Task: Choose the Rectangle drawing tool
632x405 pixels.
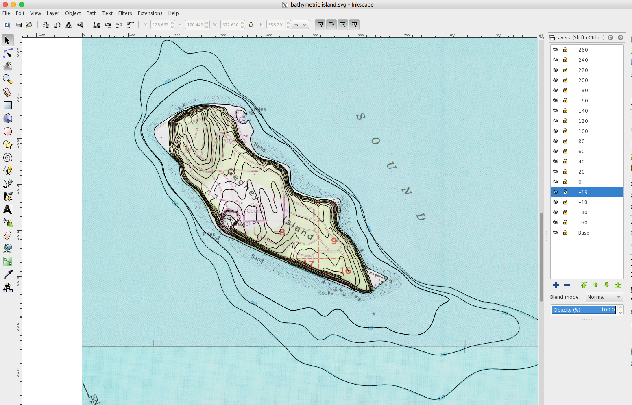Action: (x=7, y=105)
